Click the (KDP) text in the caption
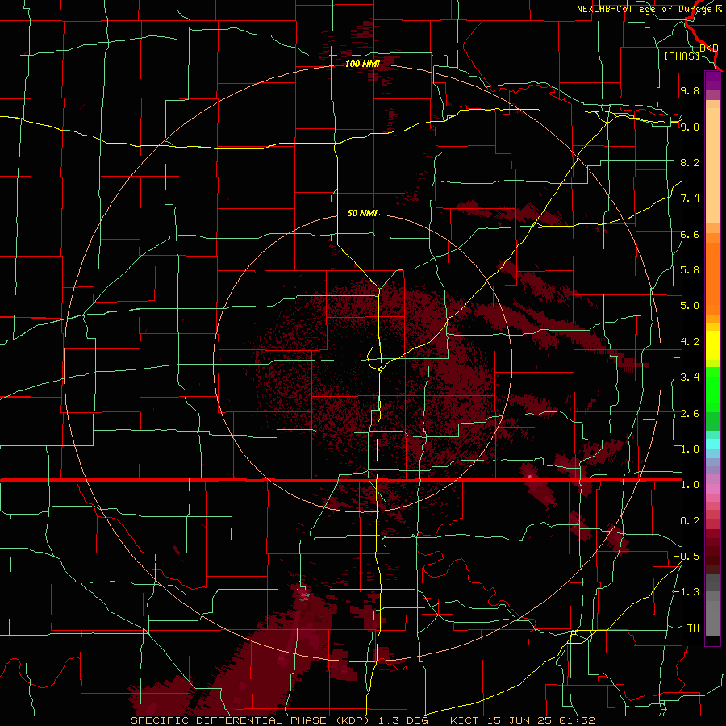The image size is (726, 726). [354, 720]
